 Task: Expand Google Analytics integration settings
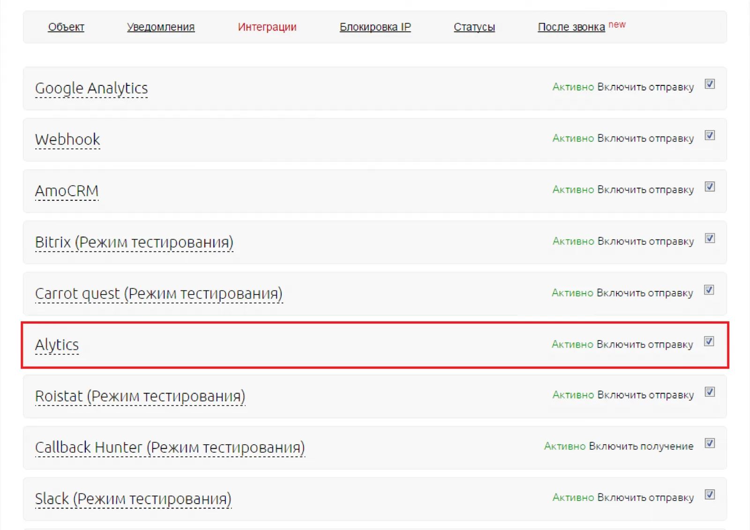click(x=91, y=88)
